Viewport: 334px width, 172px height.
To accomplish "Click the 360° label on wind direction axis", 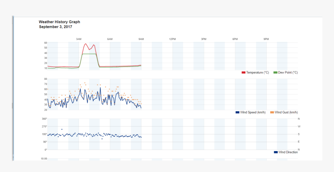I will (44, 119).
